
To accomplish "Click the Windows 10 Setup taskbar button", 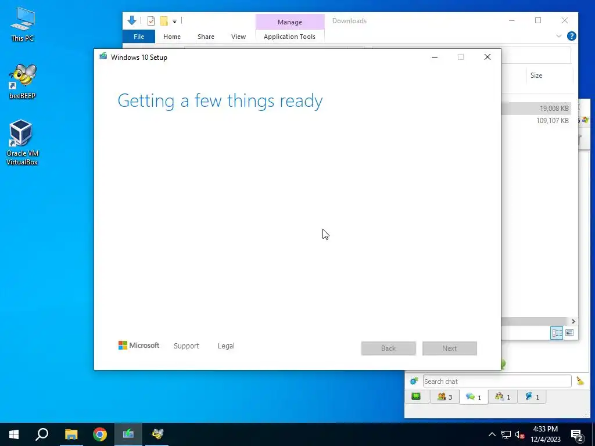I will tap(128, 434).
